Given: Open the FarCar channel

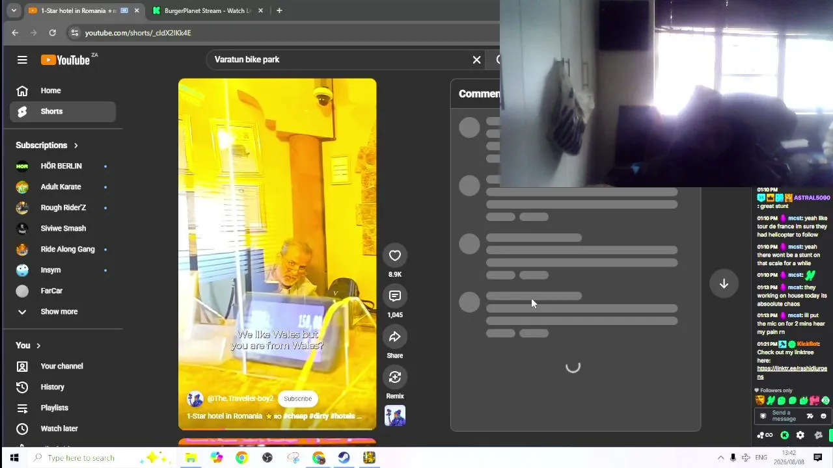Looking at the screenshot, I should 62,291.
